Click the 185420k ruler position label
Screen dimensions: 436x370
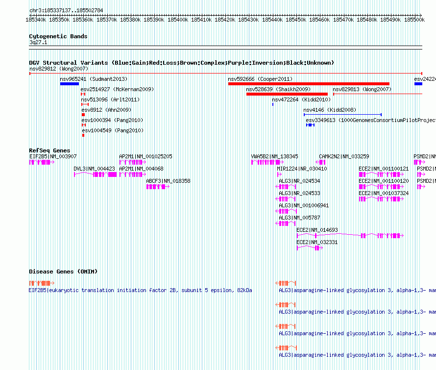(x=225, y=20)
